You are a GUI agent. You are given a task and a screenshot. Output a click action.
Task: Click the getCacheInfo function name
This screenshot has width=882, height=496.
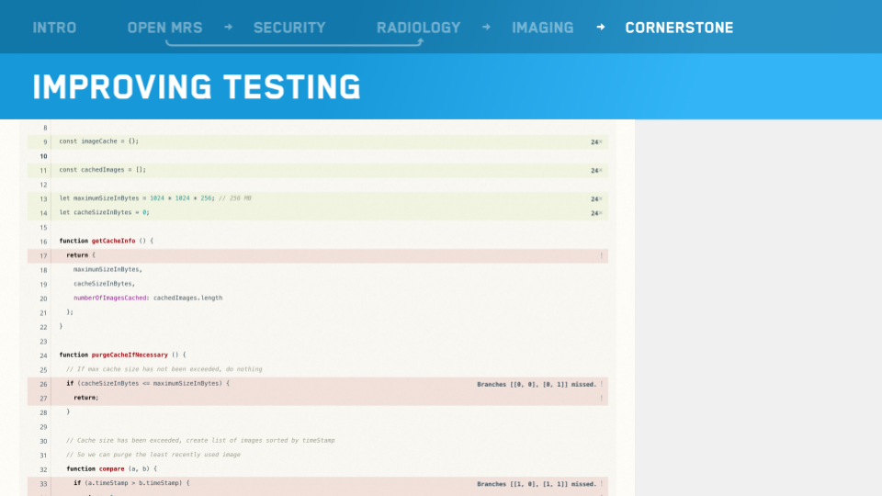point(115,242)
